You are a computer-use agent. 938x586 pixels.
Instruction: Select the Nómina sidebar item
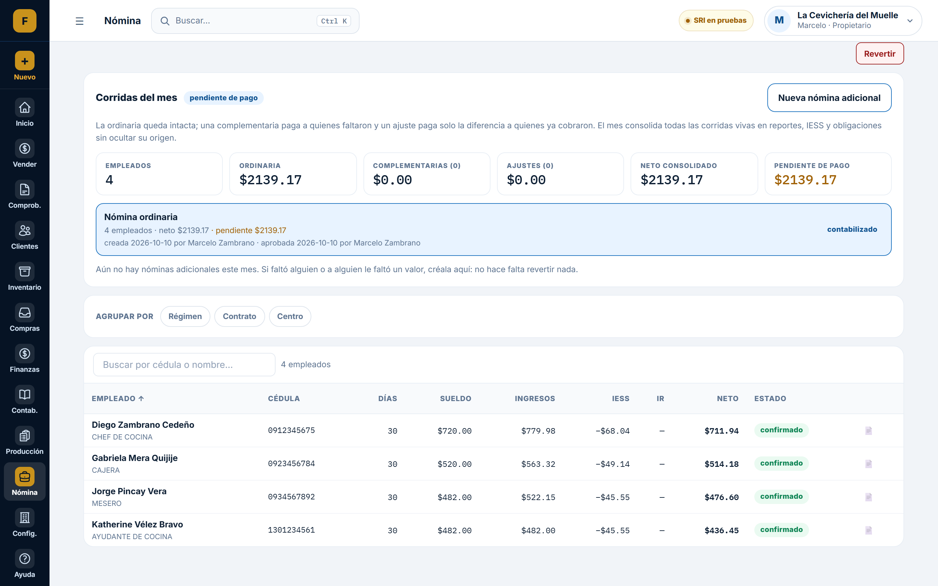pyautogui.click(x=24, y=482)
